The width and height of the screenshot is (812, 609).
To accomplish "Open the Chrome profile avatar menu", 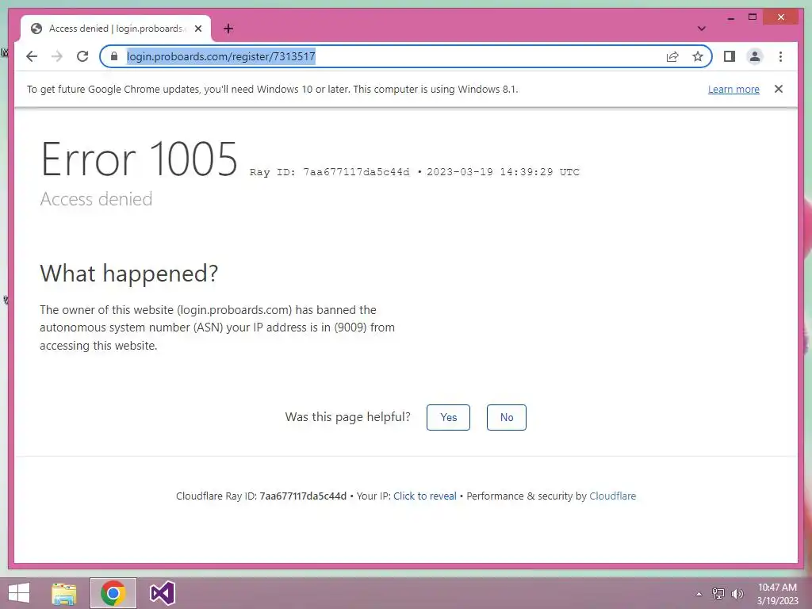I will coord(755,56).
